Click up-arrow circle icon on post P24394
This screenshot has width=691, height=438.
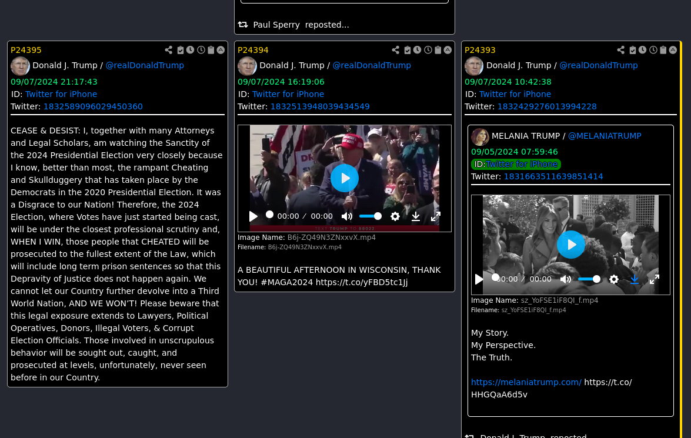(448, 50)
